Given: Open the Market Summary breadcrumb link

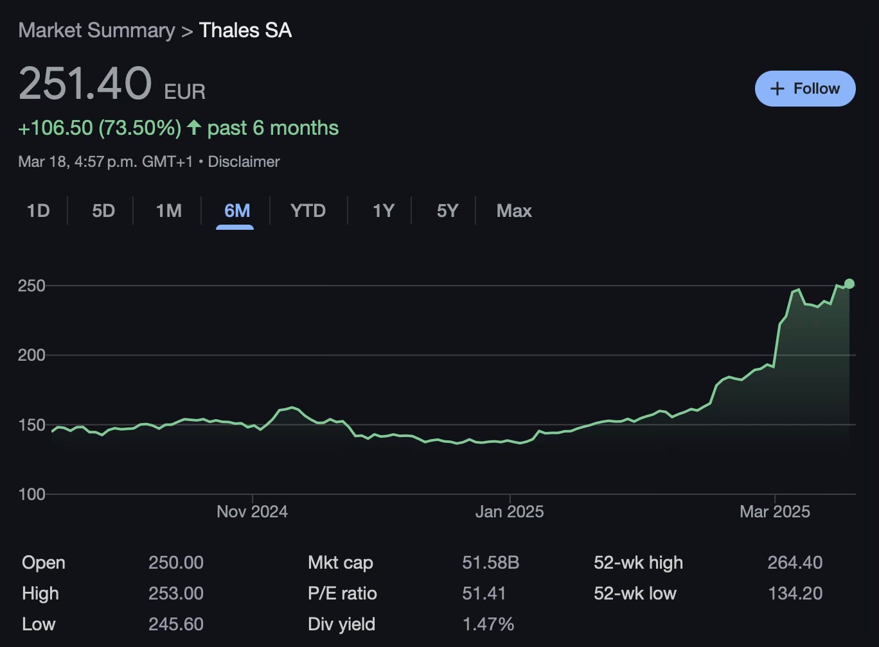Looking at the screenshot, I should click(x=96, y=30).
